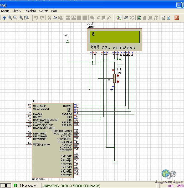Open Search and Tag binoculars
Screen dimensions: 184x188
pos(126,18)
